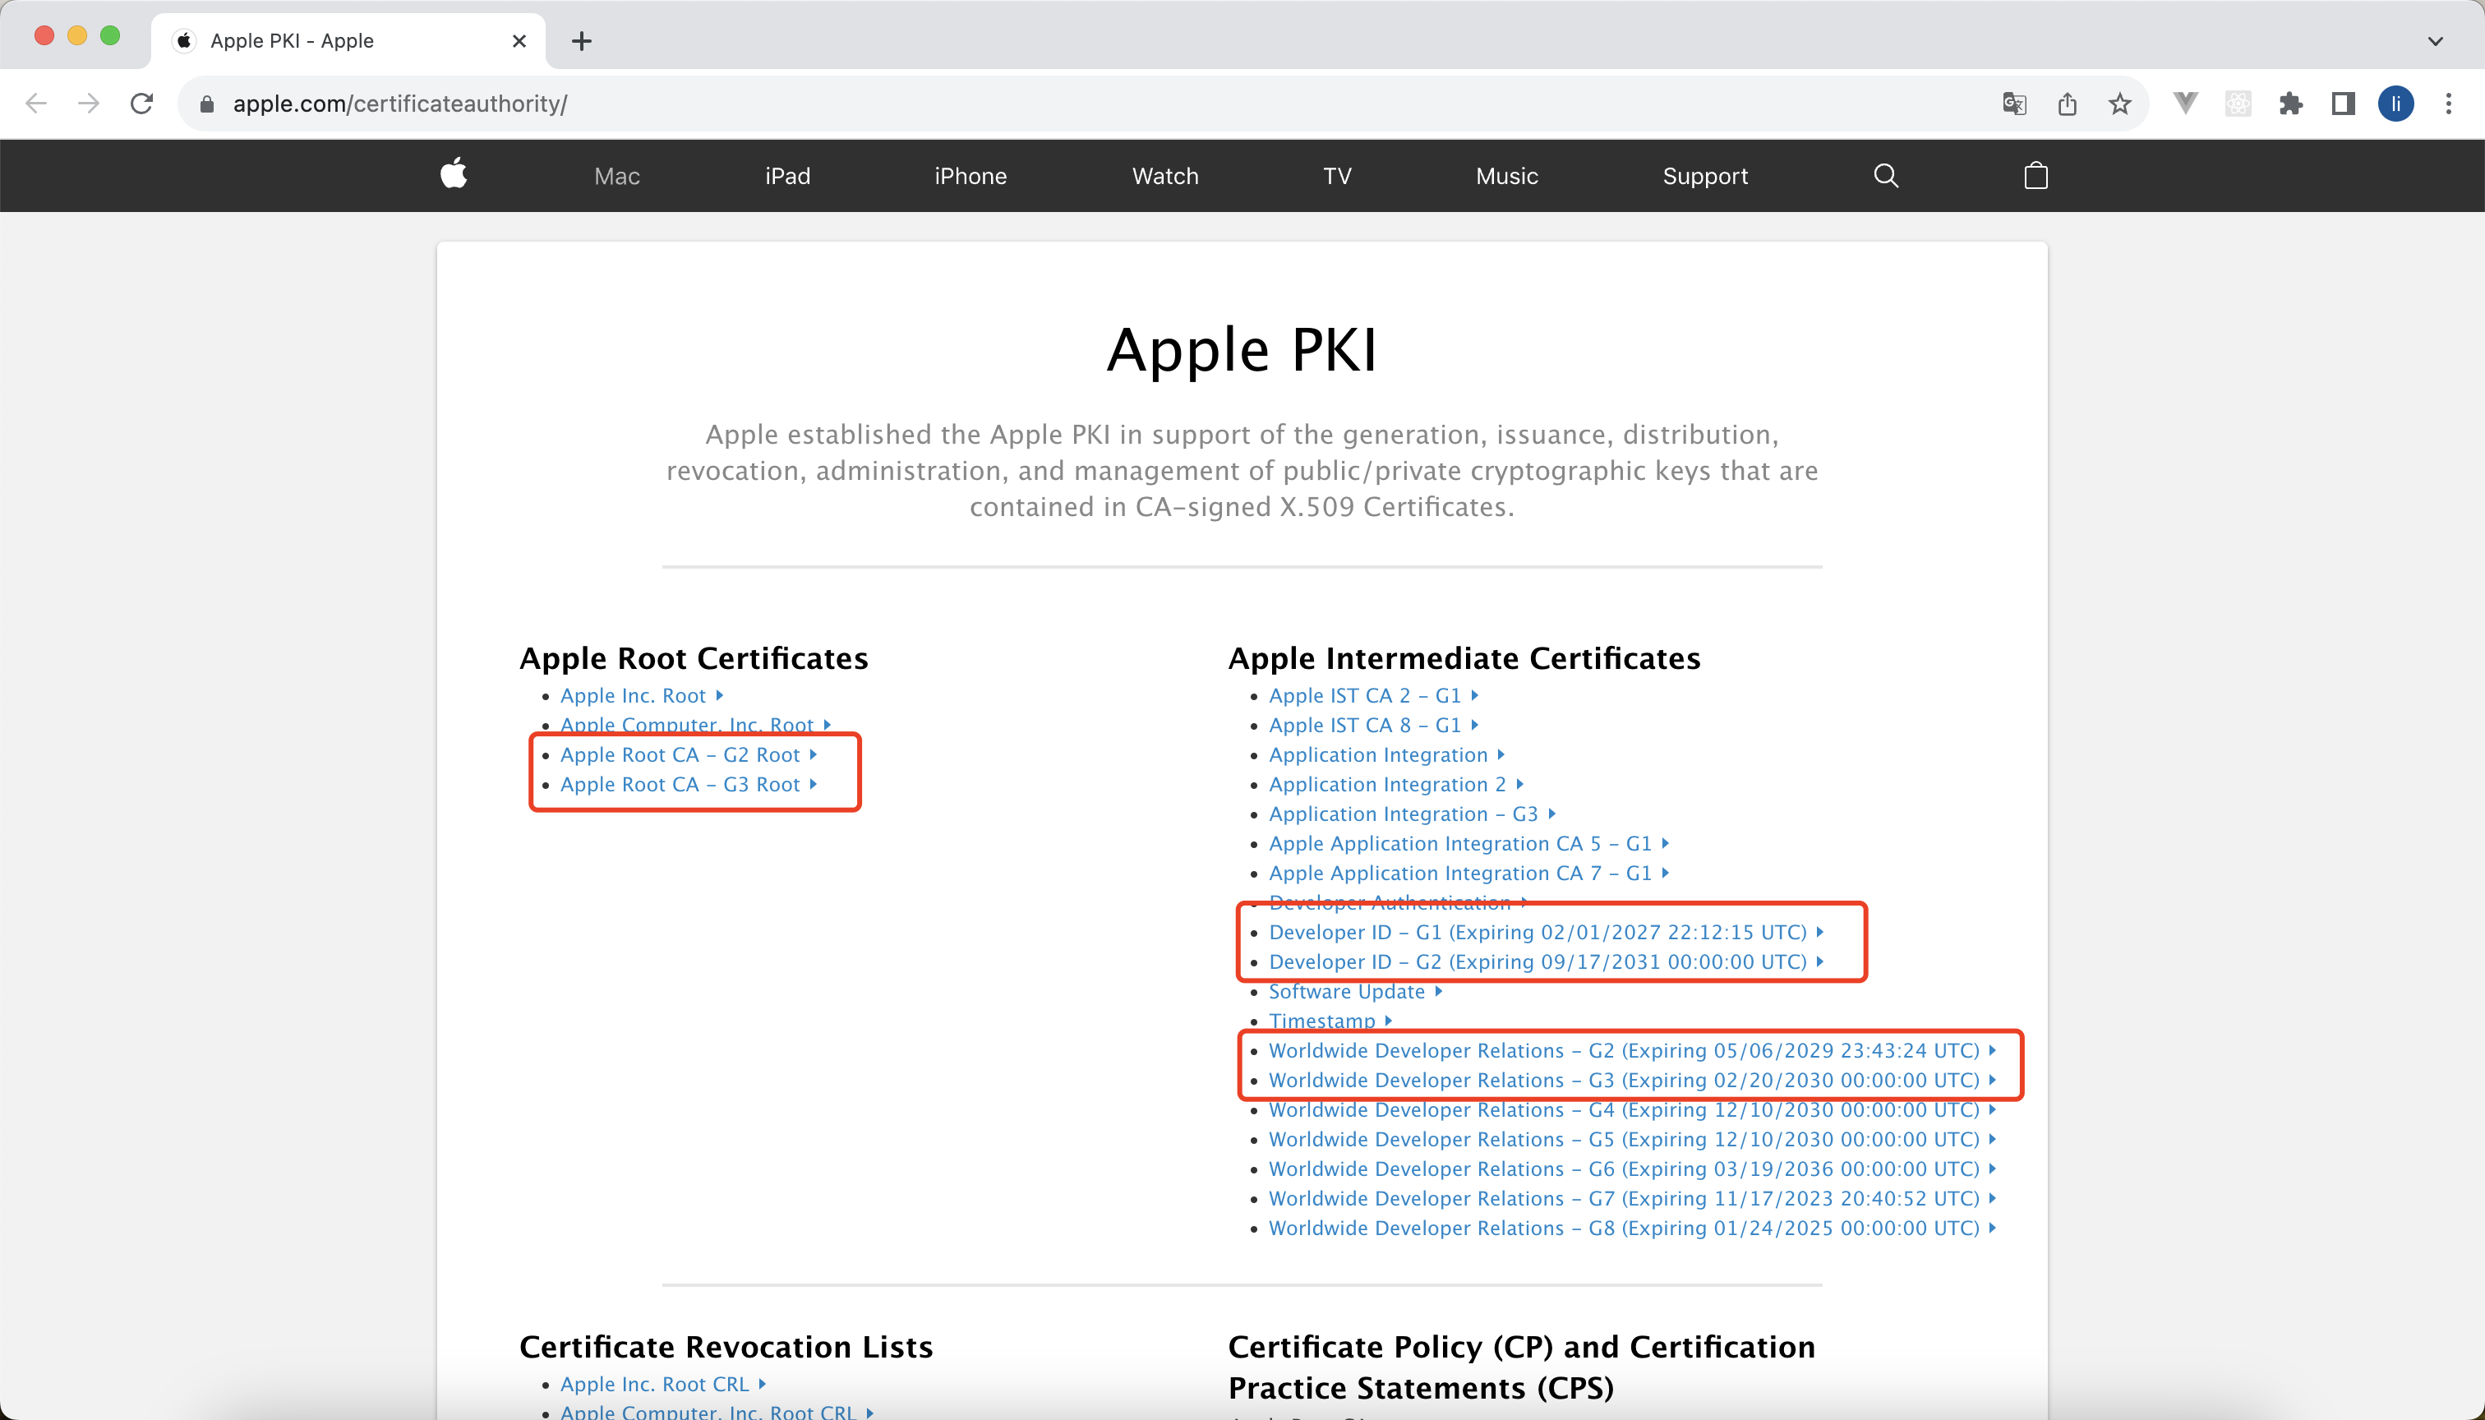Viewport: 2485px width, 1420px height.
Task: Open the Extensions puzzle icon
Action: coord(2291,104)
